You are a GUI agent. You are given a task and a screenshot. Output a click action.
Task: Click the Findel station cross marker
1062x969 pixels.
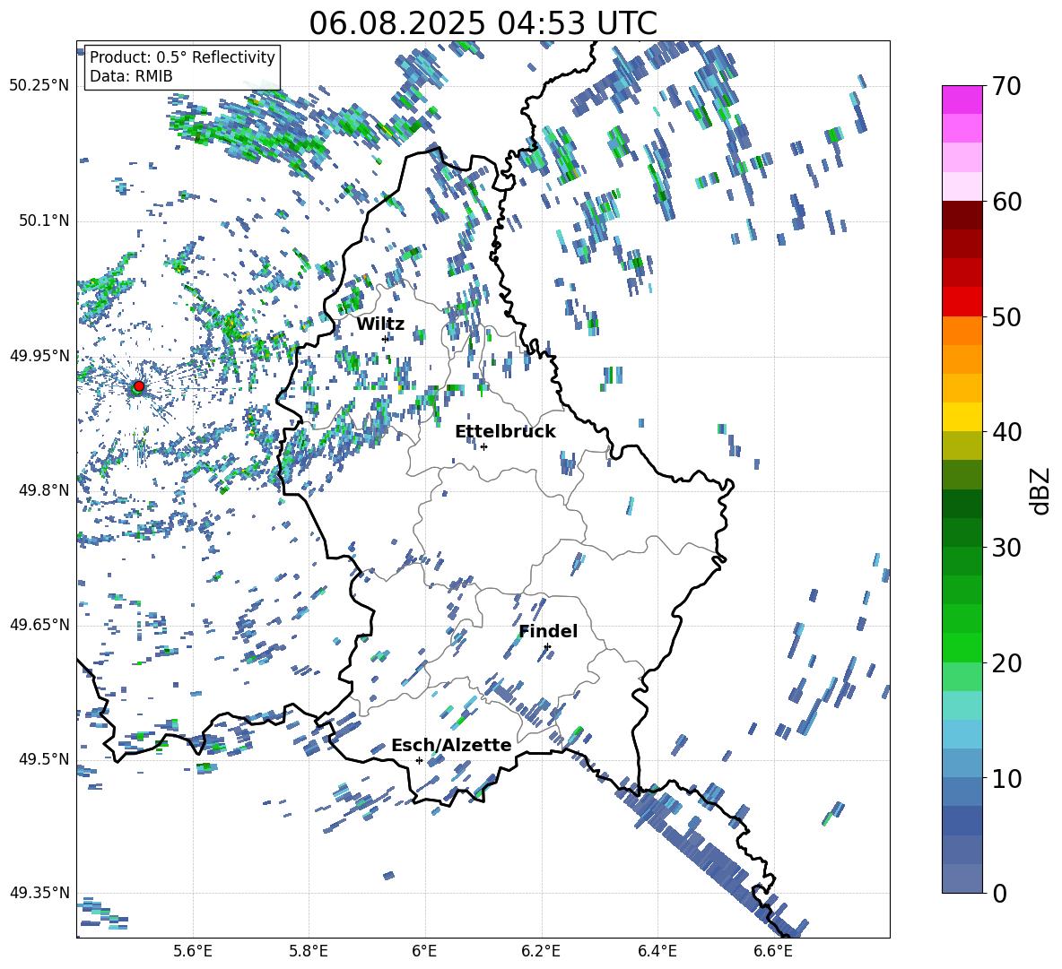point(547,647)
